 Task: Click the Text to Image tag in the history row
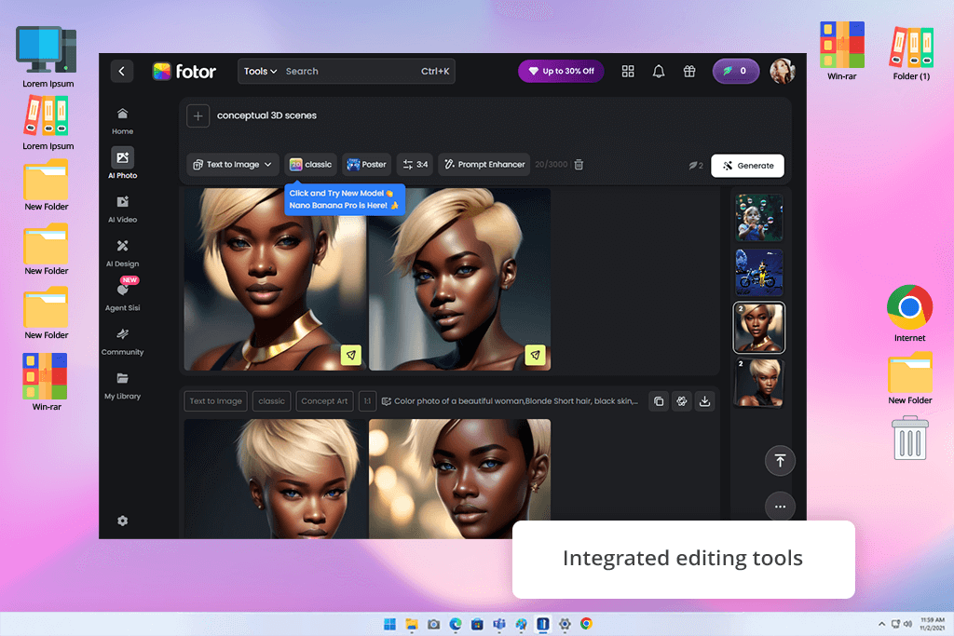click(x=215, y=401)
